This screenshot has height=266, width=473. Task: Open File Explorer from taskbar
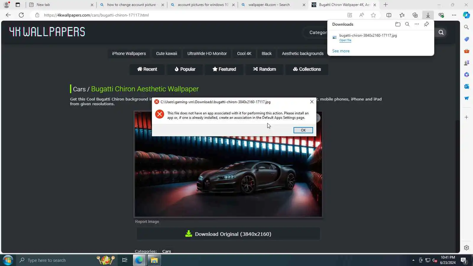coord(154,260)
